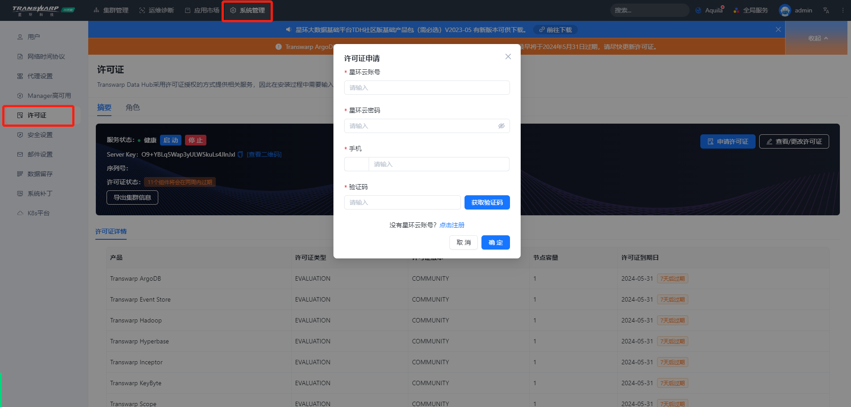Open 系统管理 in the top navigation
The width and height of the screenshot is (851, 407).
point(247,10)
